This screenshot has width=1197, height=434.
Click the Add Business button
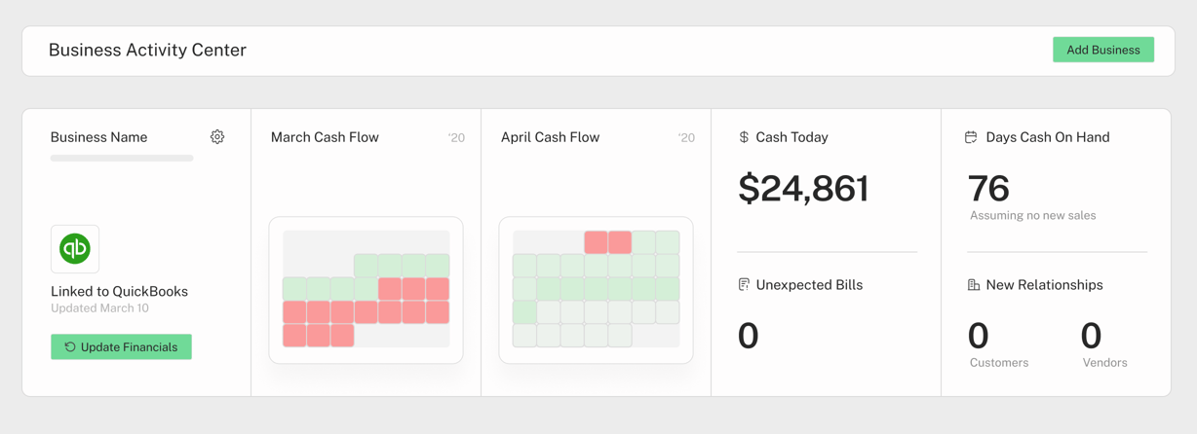coord(1102,50)
